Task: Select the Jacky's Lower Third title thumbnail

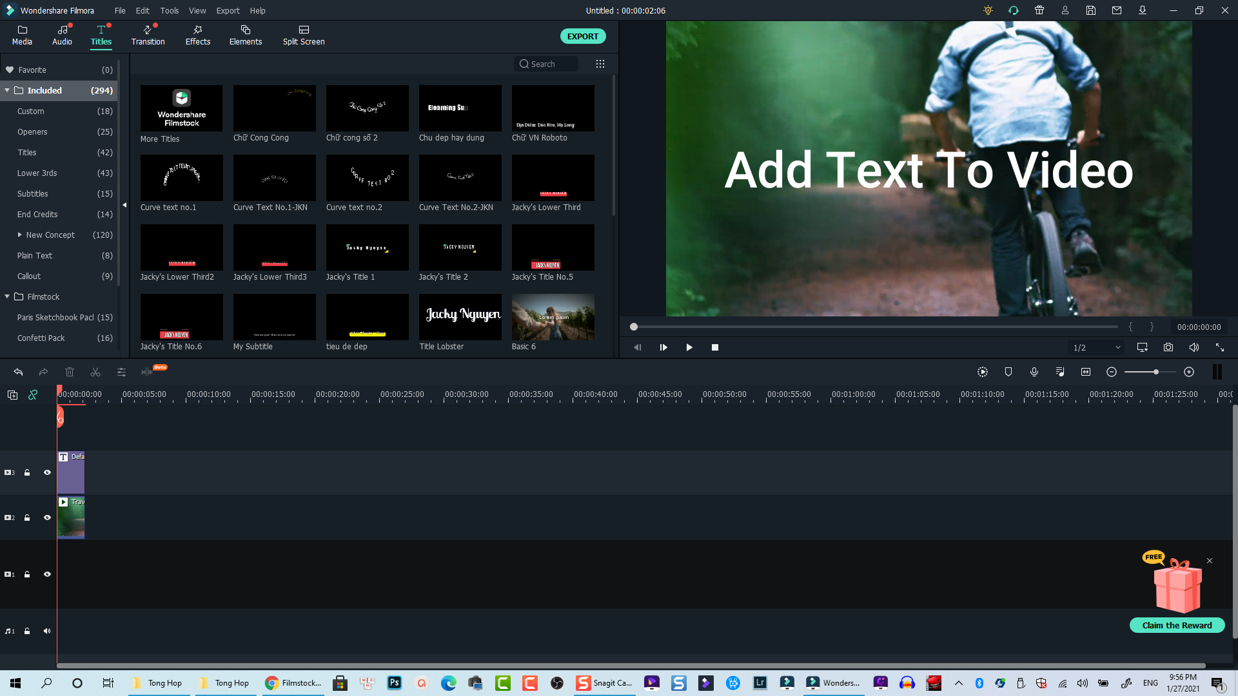Action: (553, 178)
